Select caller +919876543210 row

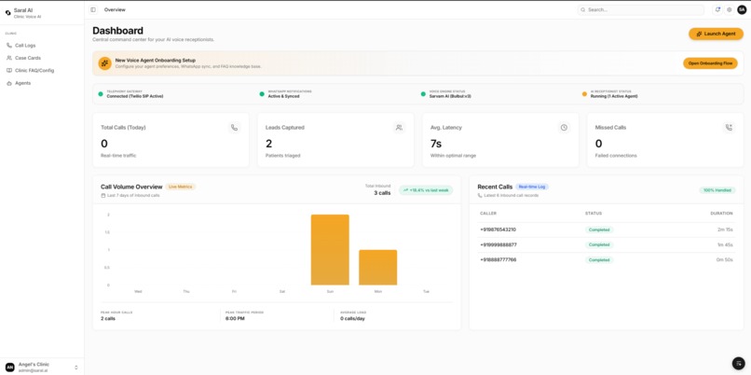[x=607, y=229]
